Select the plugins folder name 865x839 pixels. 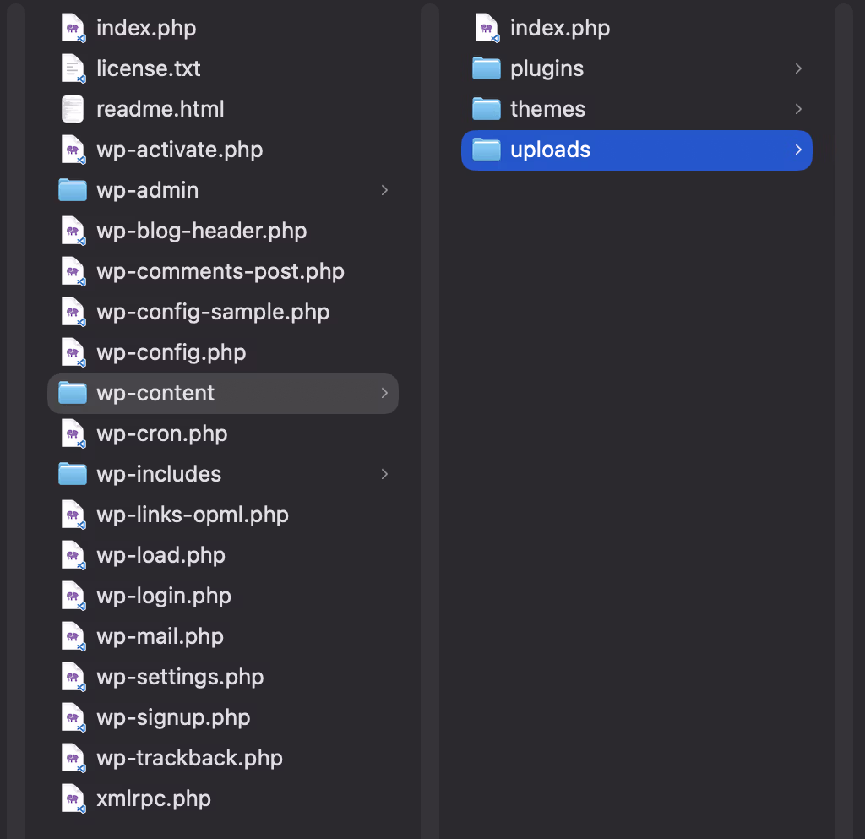547,69
